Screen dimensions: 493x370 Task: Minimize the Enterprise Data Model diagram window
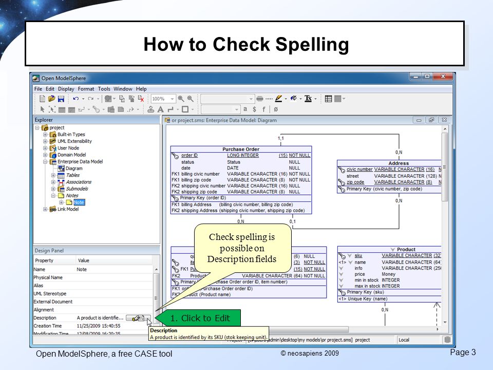[419, 120]
